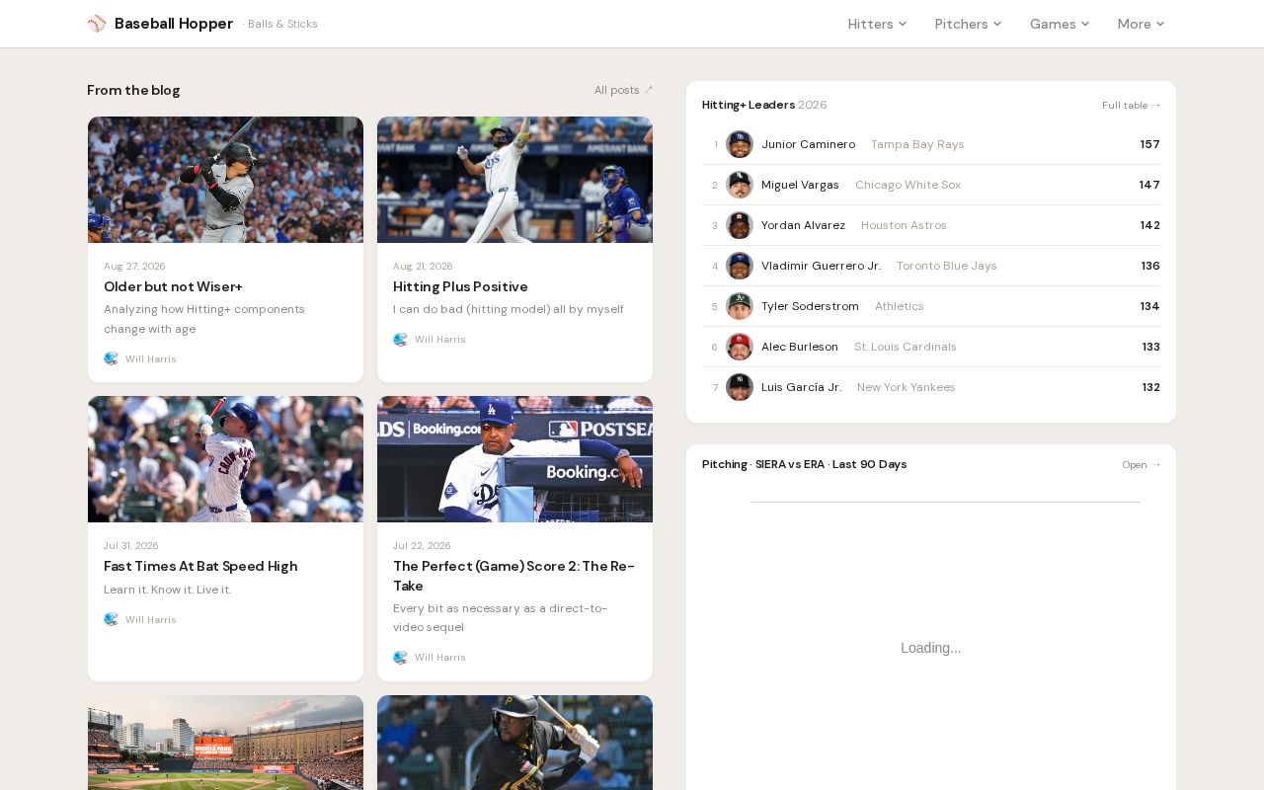Click the Miguel Vargas player name
This screenshot has height=790, width=1264.
coord(800,185)
